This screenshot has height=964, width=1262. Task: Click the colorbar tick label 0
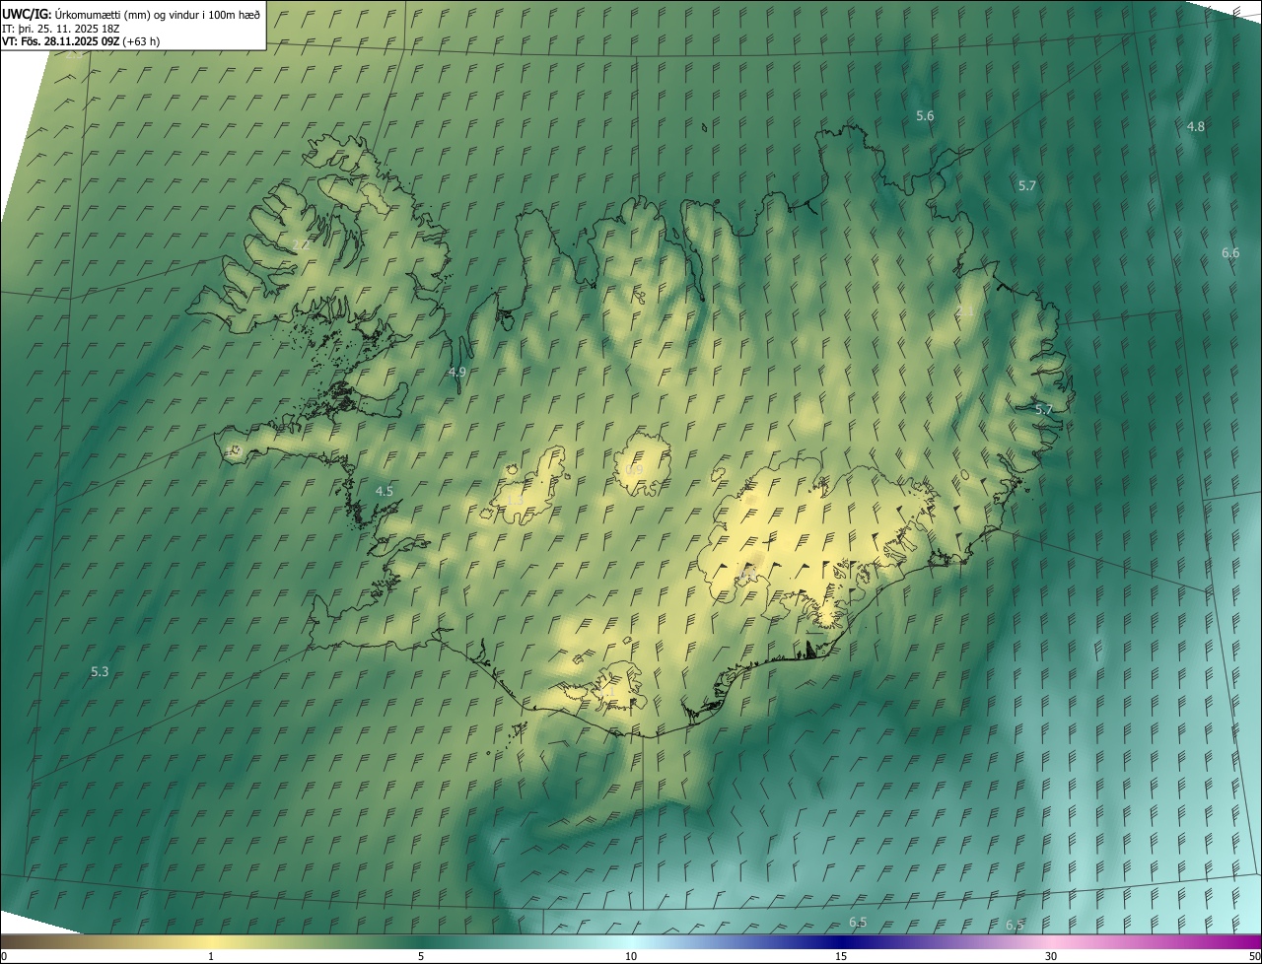[x=4, y=956]
